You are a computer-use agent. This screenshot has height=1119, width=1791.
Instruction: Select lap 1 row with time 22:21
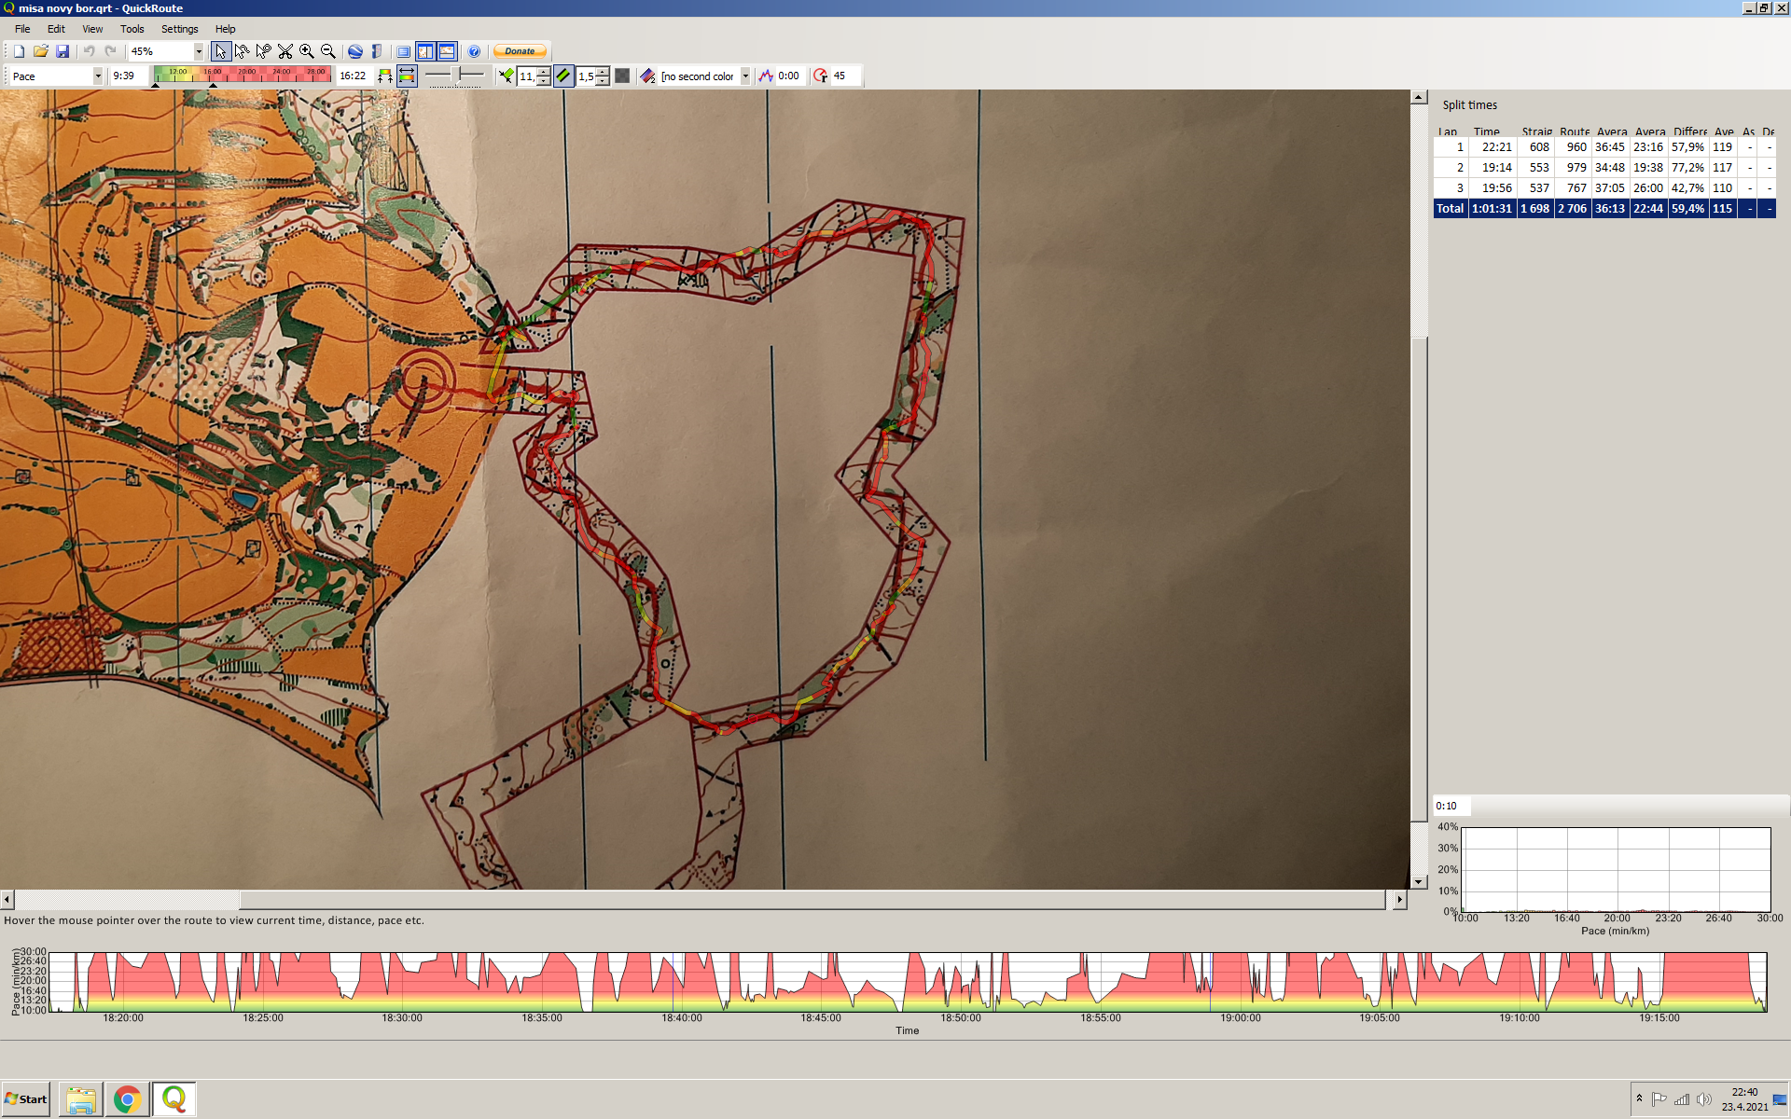tap(1604, 147)
